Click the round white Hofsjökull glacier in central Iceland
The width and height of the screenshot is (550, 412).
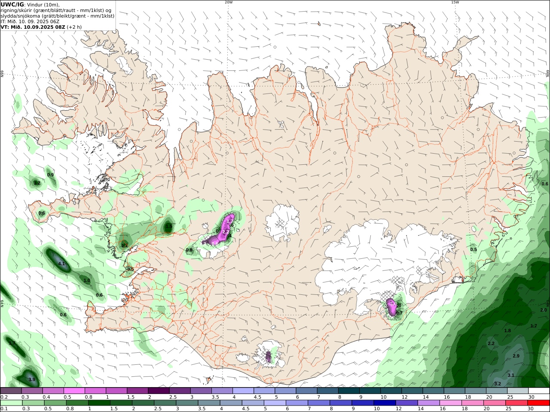[x=282, y=222]
